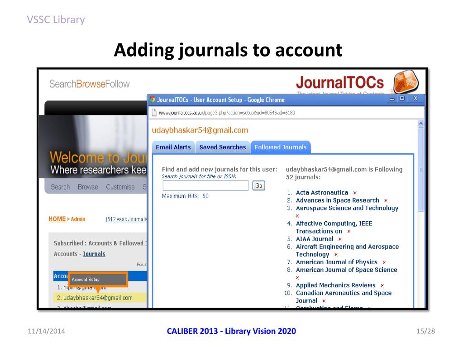
Task: Remove Affective Computing IEEE Transactions red X
Action: tap(349, 232)
